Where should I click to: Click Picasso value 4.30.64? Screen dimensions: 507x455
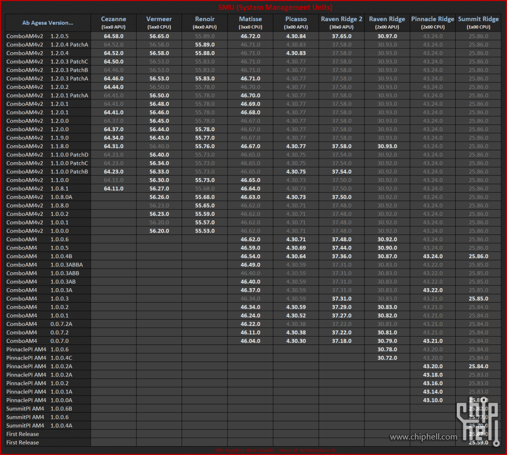click(296, 256)
